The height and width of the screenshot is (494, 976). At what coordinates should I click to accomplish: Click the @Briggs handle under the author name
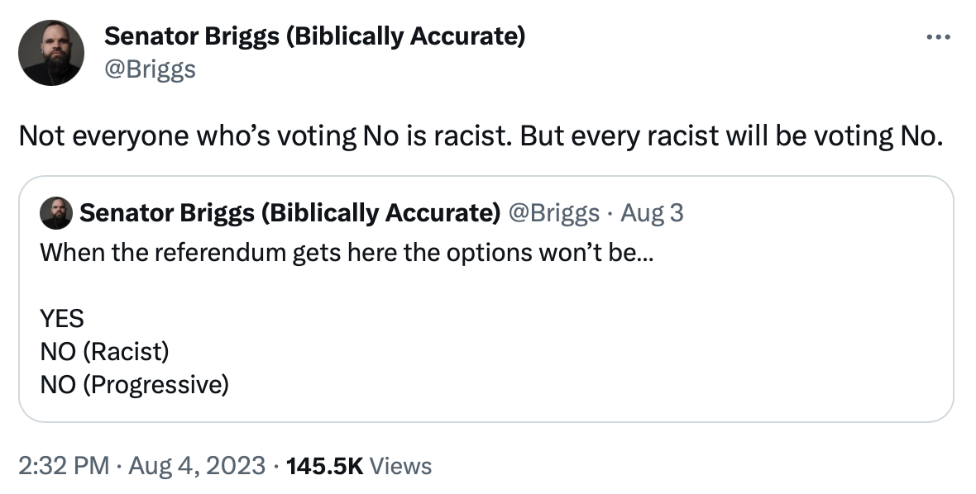pos(150,69)
